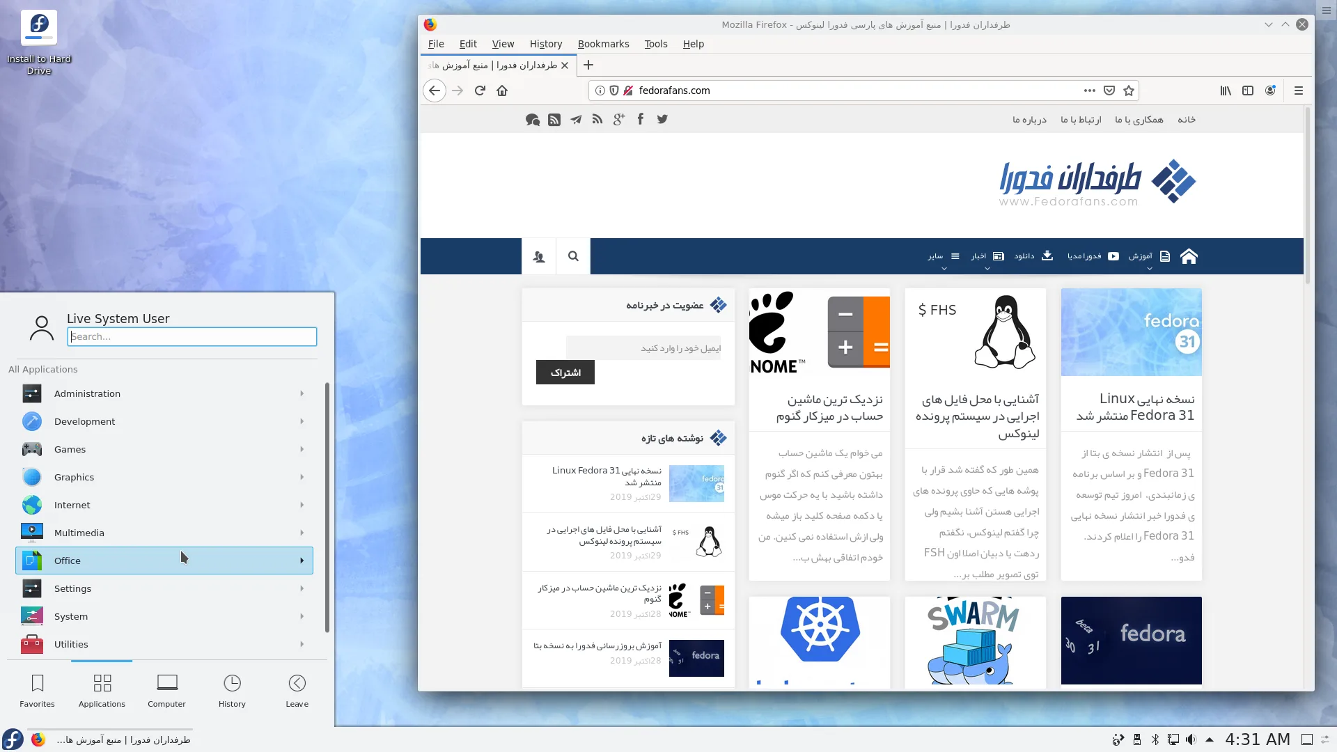Screen dimensions: 1337x752
Task: Open a new tab with plus button
Action: coord(588,65)
